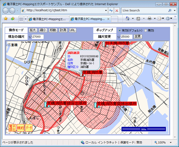Click the RSS Feeds icon
This screenshot has width=179, height=147.
(x=138, y=19)
